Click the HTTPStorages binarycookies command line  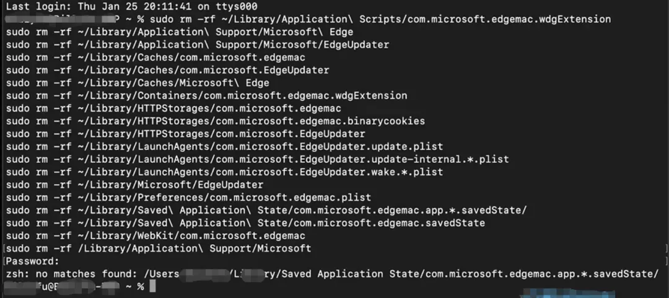216,121
